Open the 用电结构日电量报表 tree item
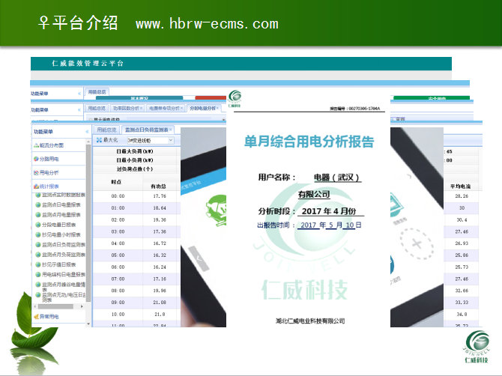This screenshot has width=502, height=376. coord(64,274)
